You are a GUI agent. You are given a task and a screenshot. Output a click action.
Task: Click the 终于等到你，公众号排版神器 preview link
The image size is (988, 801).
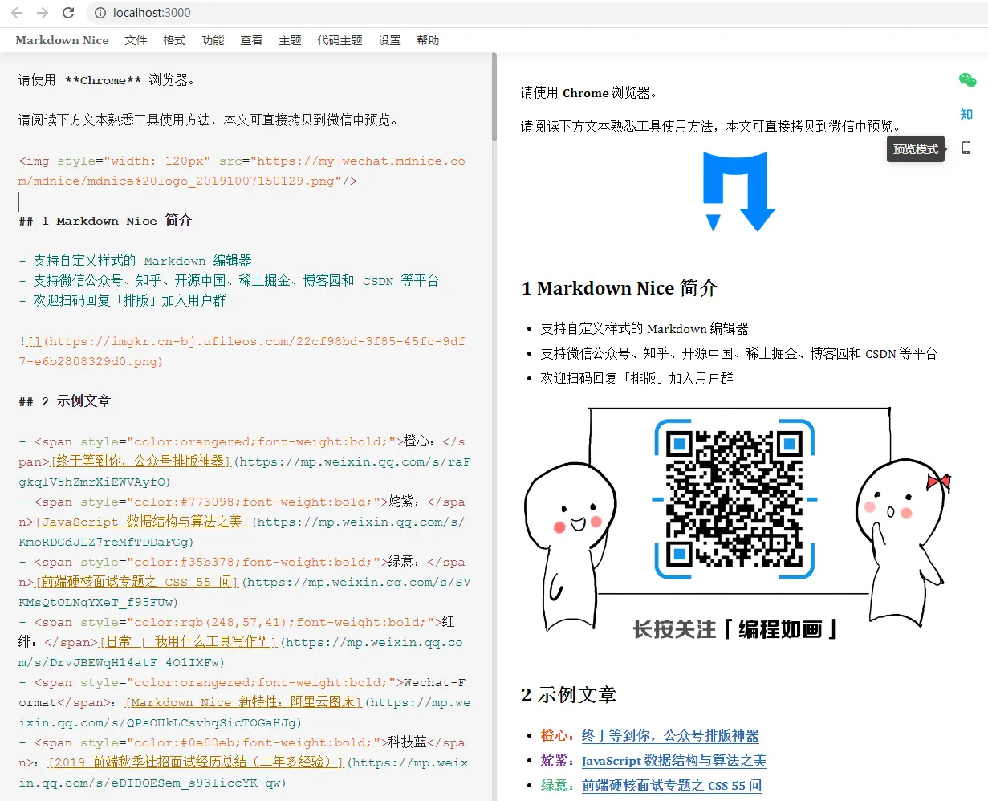pyautogui.click(x=670, y=735)
